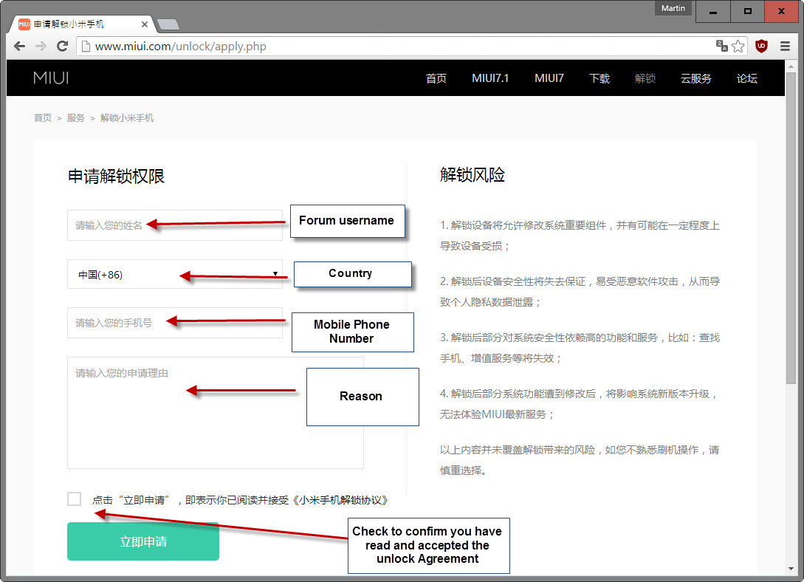Image resolution: width=804 pixels, height=582 pixels.
Task: Bookmark this page with the star icon
Action: coord(738,46)
